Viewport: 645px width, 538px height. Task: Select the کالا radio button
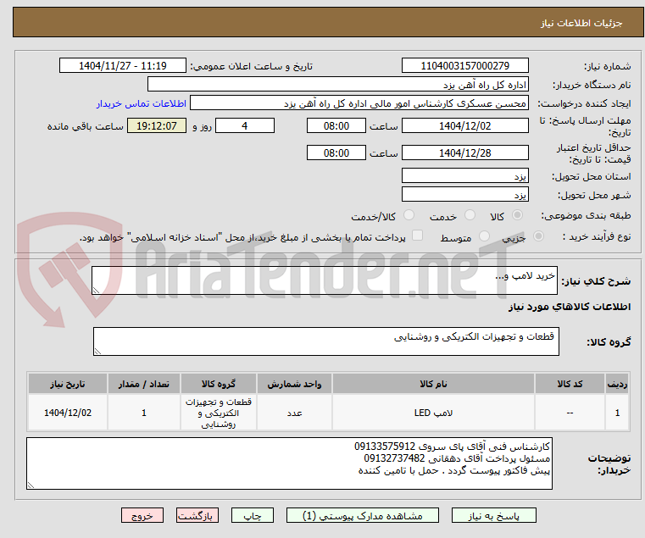(518, 215)
